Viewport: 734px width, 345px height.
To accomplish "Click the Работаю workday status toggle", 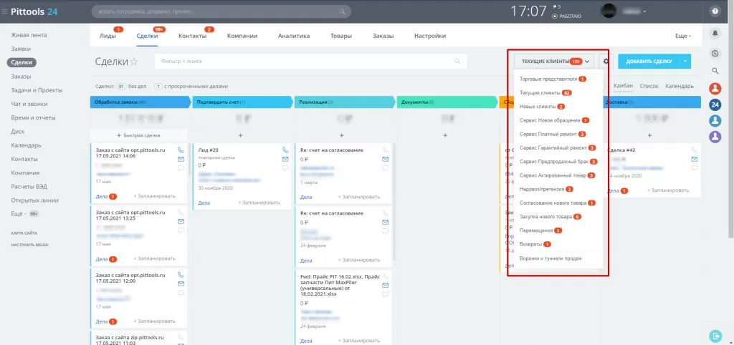I will coord(566,15).
